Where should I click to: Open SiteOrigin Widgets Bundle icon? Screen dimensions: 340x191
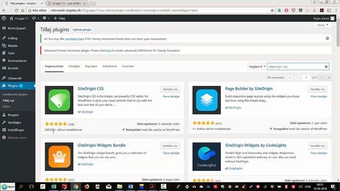click(x=59, y=157)
